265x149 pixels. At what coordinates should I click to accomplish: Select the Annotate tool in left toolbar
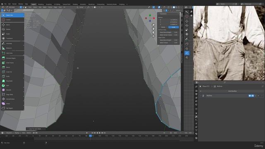click(12, 43)
